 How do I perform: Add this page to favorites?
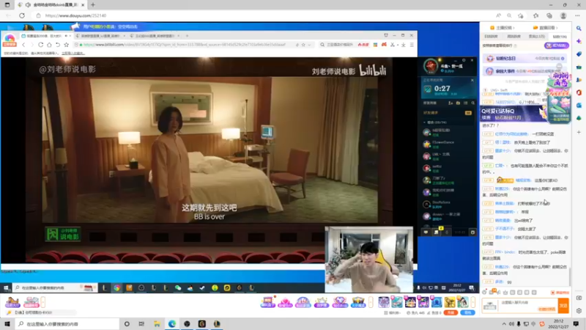click(x=521, y=15)
